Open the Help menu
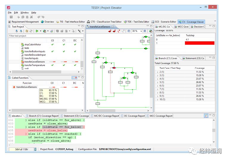This screenshot has width=229, height=161. [34, 13]
